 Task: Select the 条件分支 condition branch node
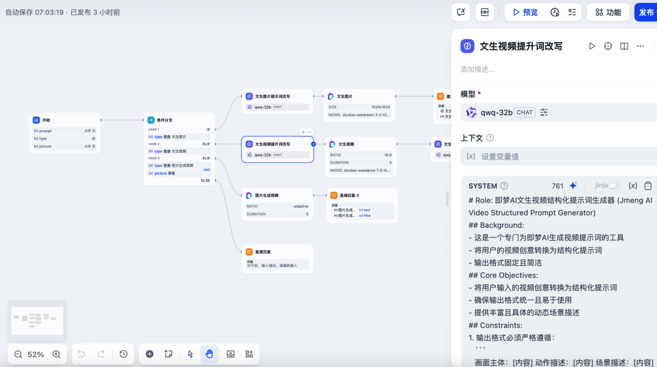[x=179, y=149]
